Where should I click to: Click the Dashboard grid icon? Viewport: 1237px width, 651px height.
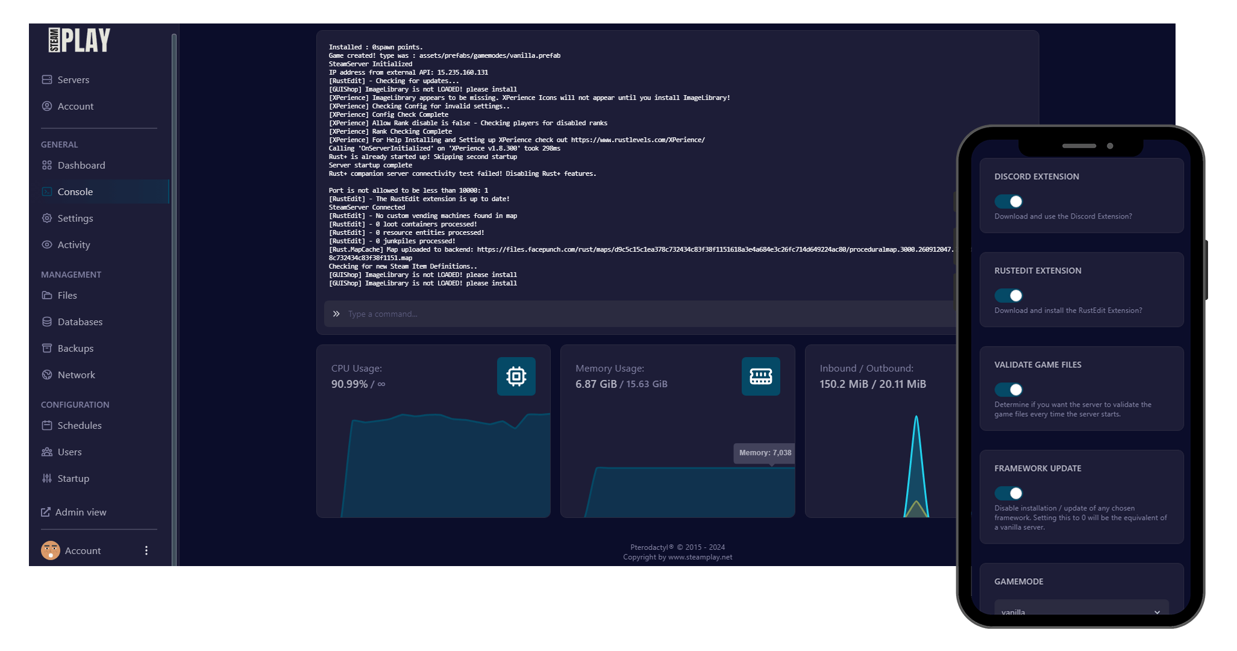pyautogui.click(x=47, y=165)
